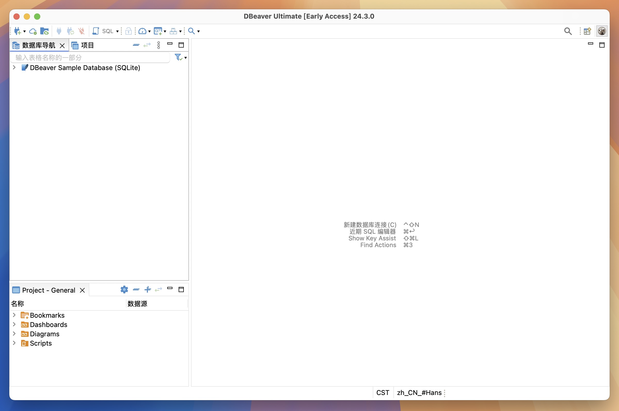
Task: Click the Git add icon
Action: 158,31
